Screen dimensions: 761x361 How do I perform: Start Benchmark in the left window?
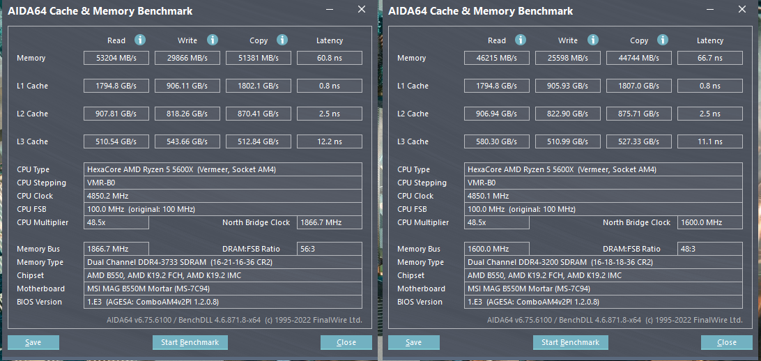(190, 342)
